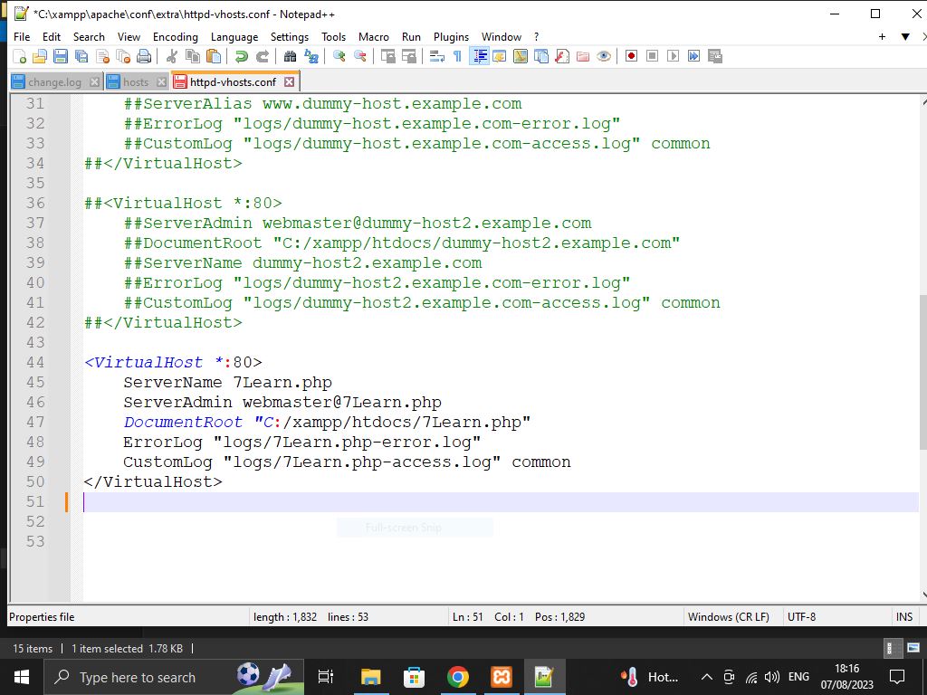Undo the last edit via toolbar

tap(241, 56)
